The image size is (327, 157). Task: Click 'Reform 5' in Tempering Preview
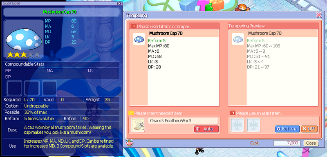click(256, 40)
